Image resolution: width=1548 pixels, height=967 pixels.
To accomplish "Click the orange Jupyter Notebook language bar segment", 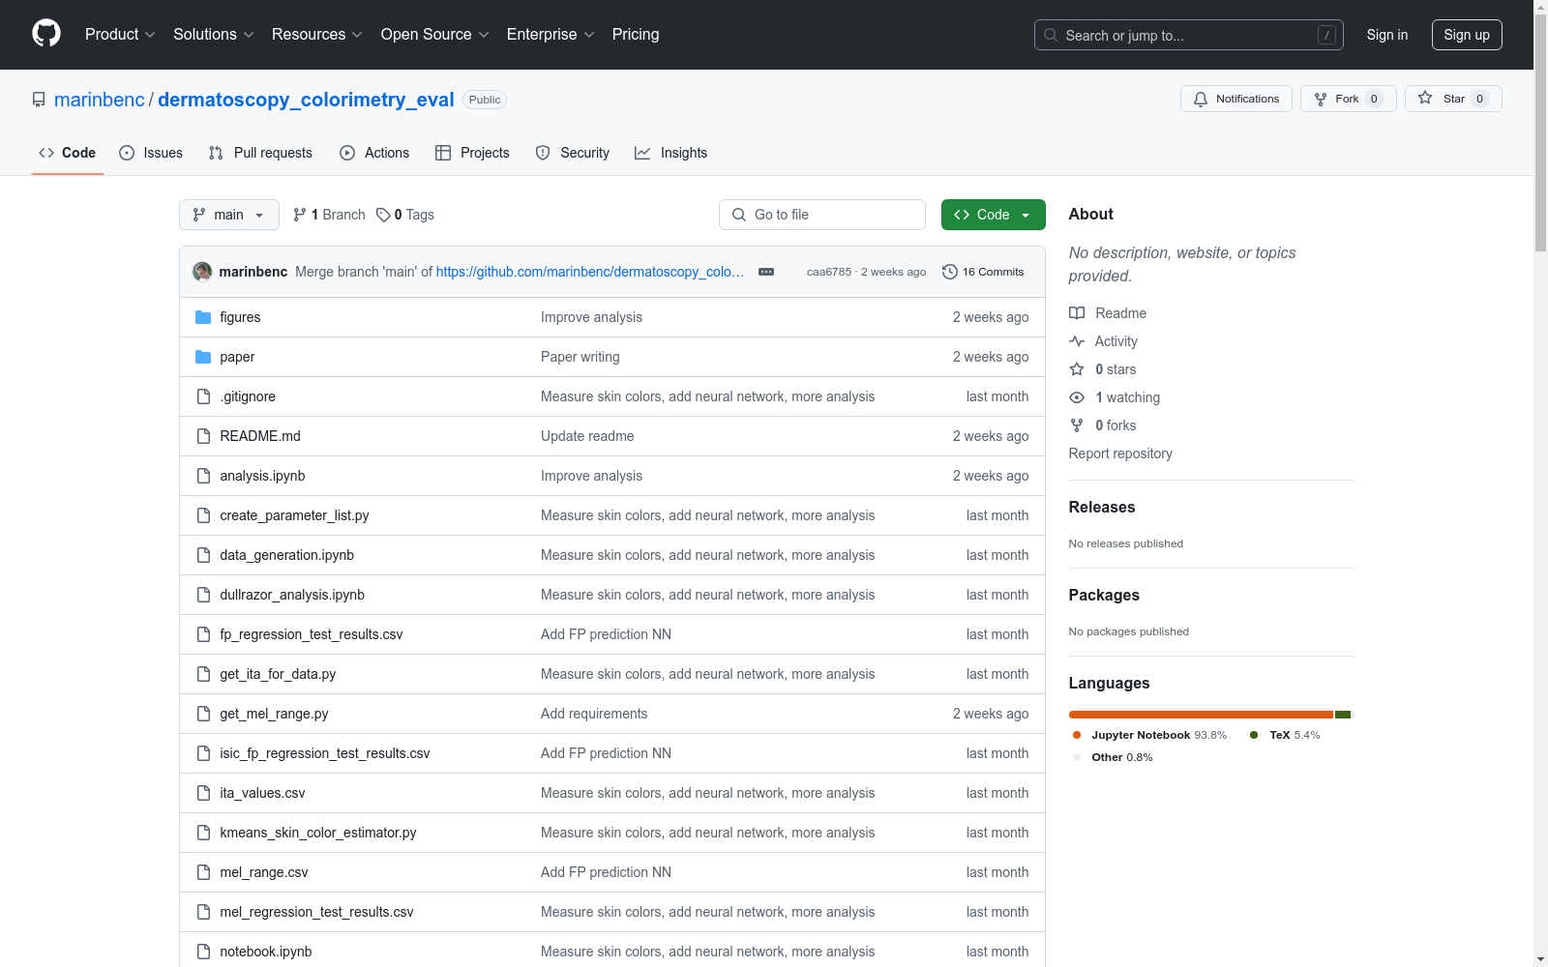I will click(1201, 715).
